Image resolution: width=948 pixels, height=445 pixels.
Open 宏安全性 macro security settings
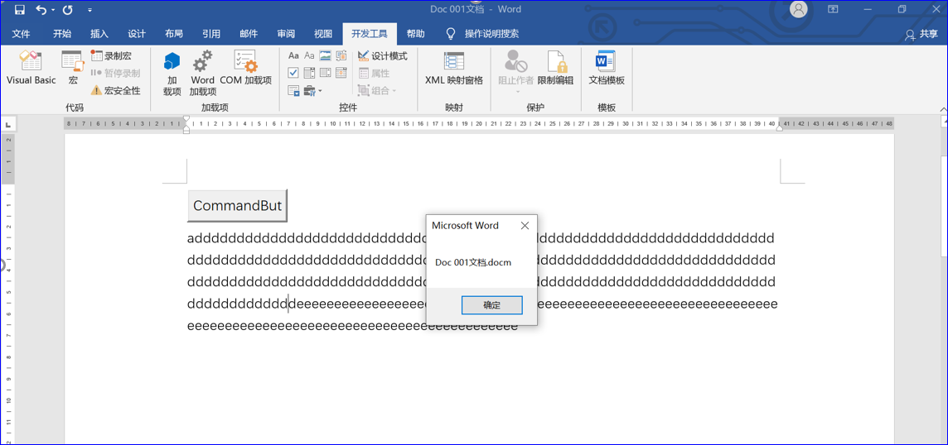115,90
